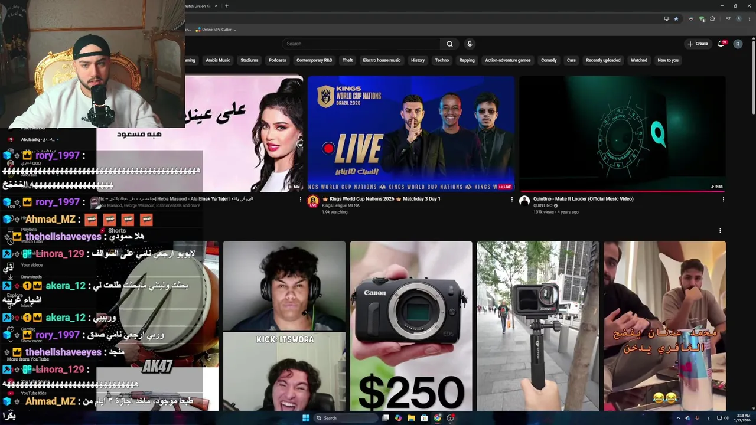Select the History filter chip
756x425 pixels.
[x=418, y=60]
